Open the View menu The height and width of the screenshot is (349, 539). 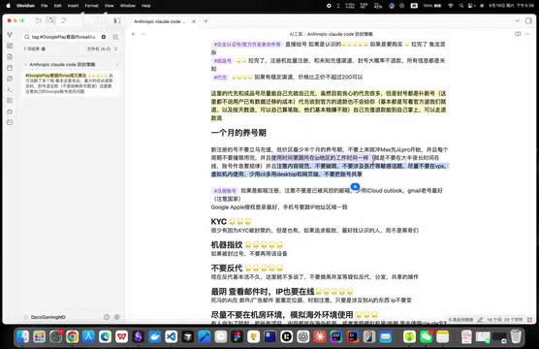[x=109, y=6]
